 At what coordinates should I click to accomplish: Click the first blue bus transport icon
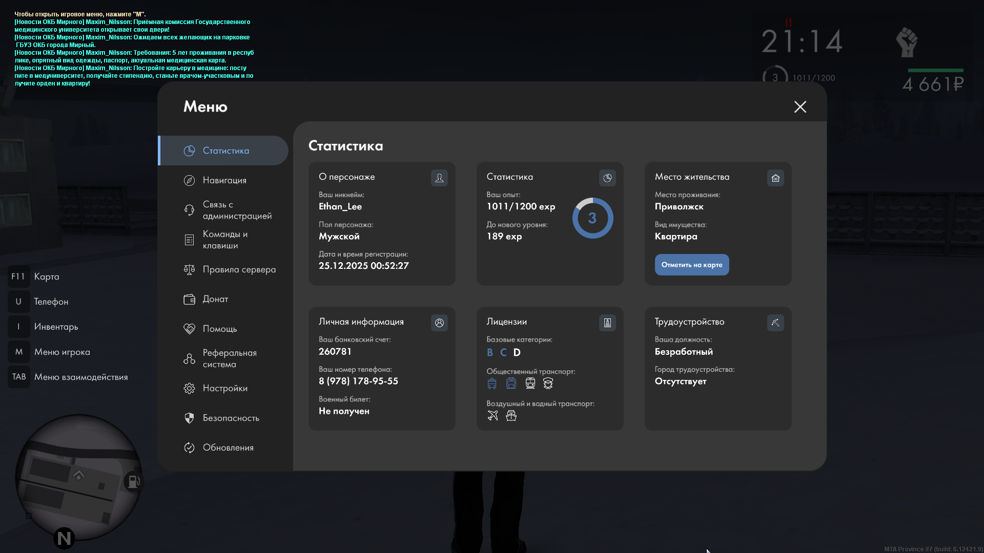pos(492,384)
